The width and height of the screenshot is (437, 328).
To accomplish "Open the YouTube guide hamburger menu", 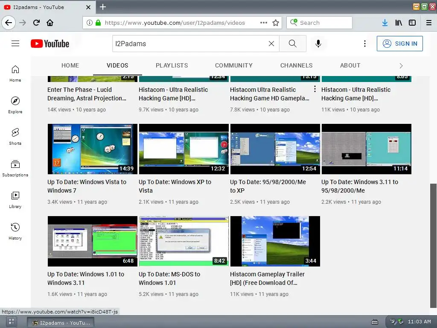I will (15, 44).
